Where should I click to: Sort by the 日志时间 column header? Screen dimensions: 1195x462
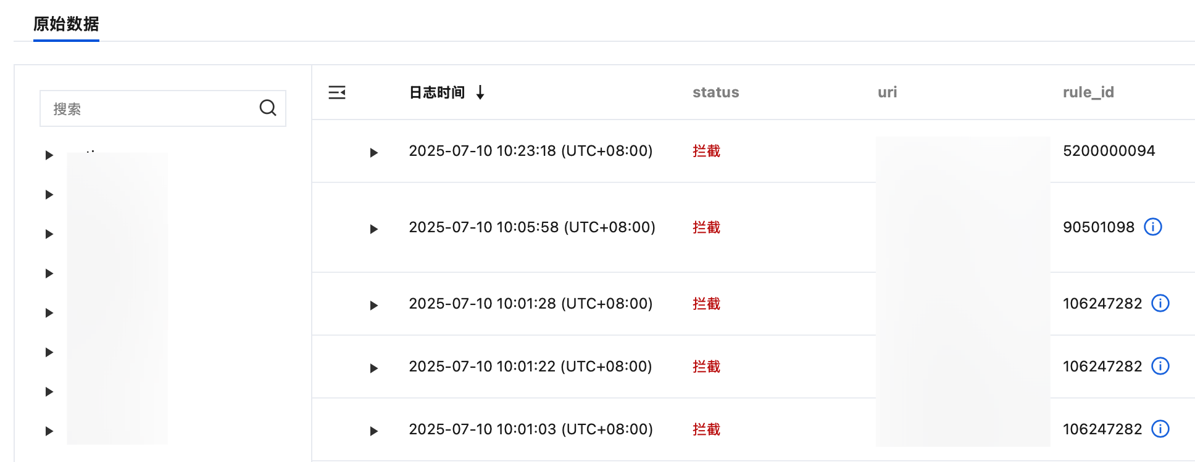[x=436, y=92]
